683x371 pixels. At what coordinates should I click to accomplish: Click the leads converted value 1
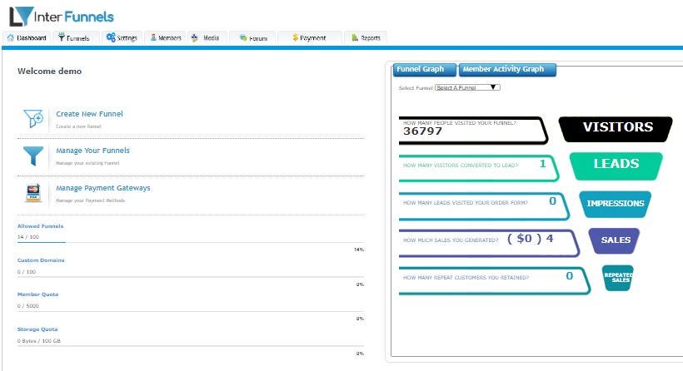coord(543,164)
